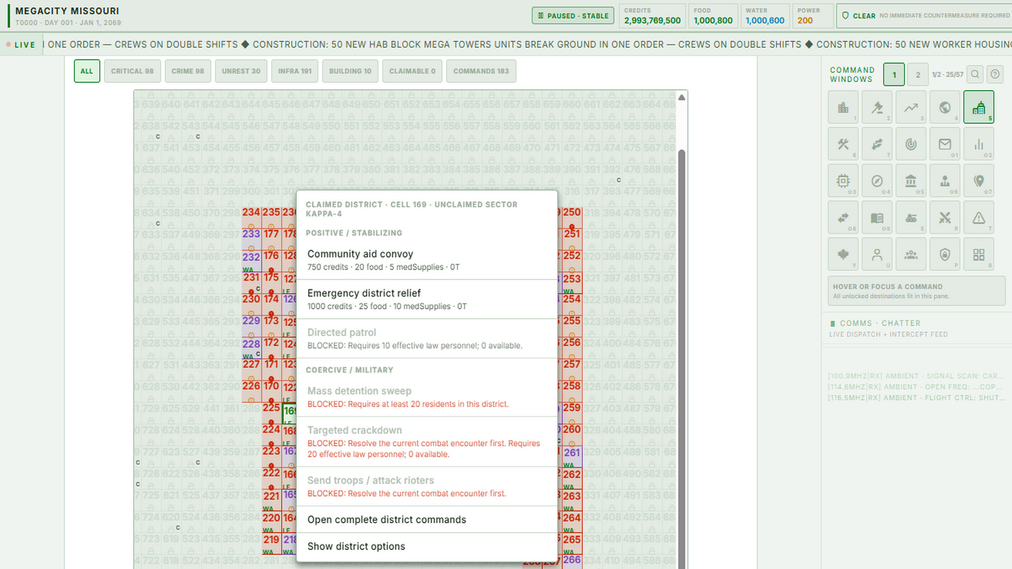
Task: Click the map scrollbar up arrow
Action: click(x=682, y=97)
